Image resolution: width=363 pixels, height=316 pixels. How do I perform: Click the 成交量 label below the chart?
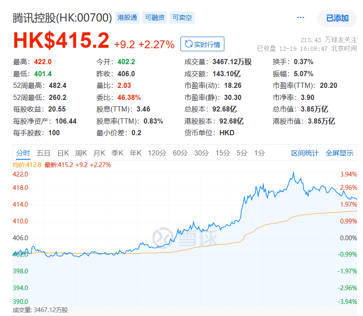40,310
